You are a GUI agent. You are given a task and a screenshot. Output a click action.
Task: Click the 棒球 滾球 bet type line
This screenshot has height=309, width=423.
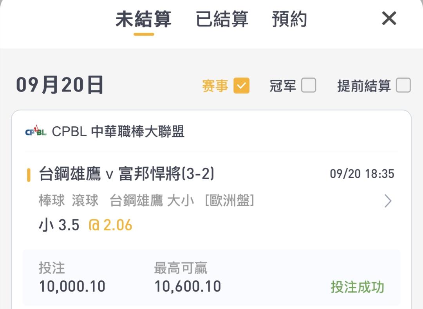[x=146, y=201]
